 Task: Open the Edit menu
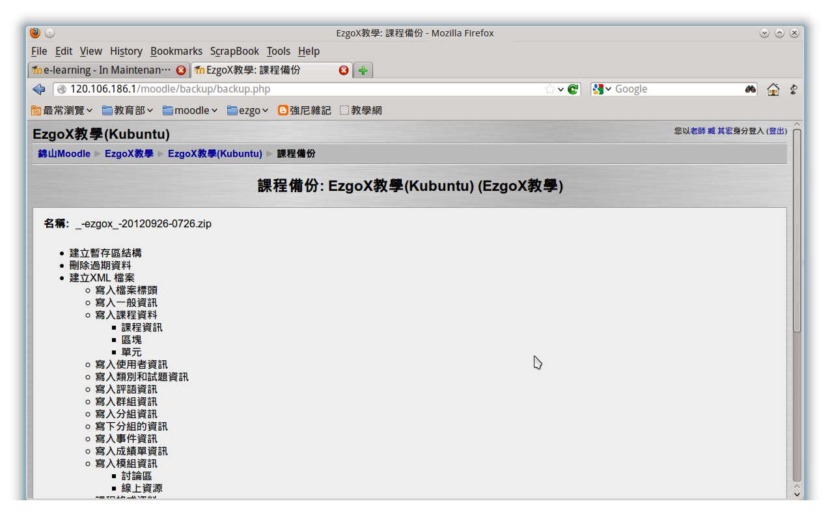point(64,51)
